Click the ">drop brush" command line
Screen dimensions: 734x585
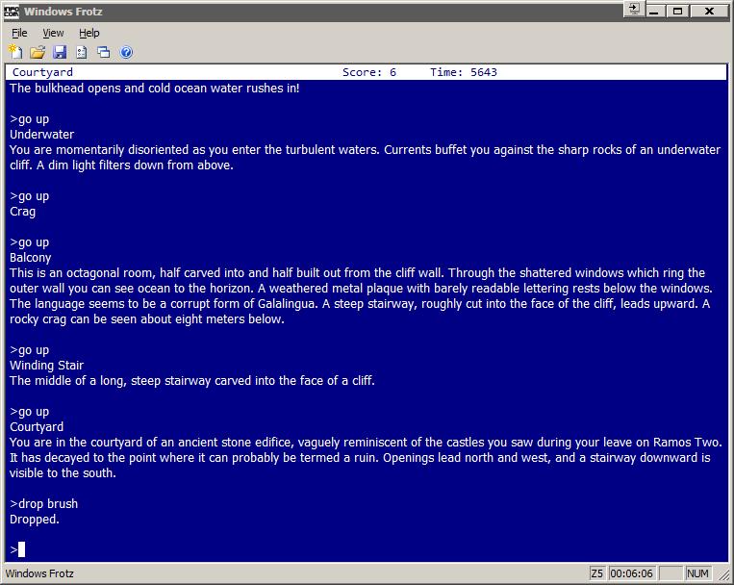(44, 504)
